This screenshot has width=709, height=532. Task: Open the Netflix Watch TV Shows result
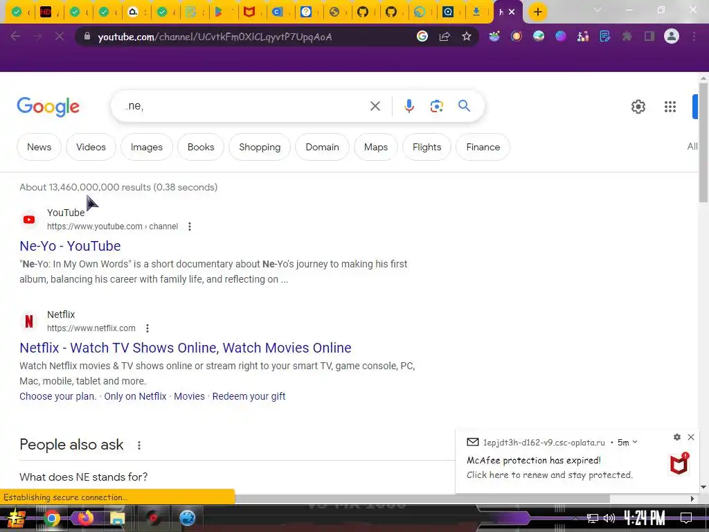click(186, 348)
